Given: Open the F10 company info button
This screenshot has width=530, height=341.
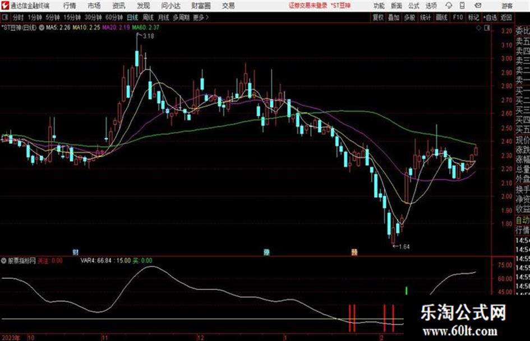Looking at the screenshot, I should 458,17.
